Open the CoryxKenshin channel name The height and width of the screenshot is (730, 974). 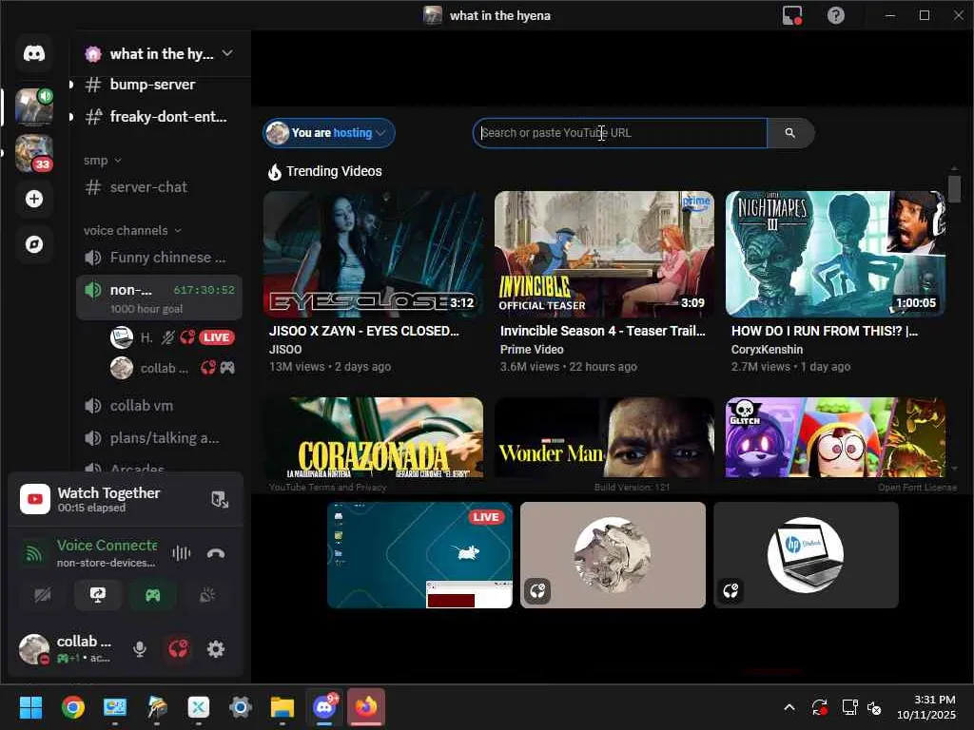(767, 350)
